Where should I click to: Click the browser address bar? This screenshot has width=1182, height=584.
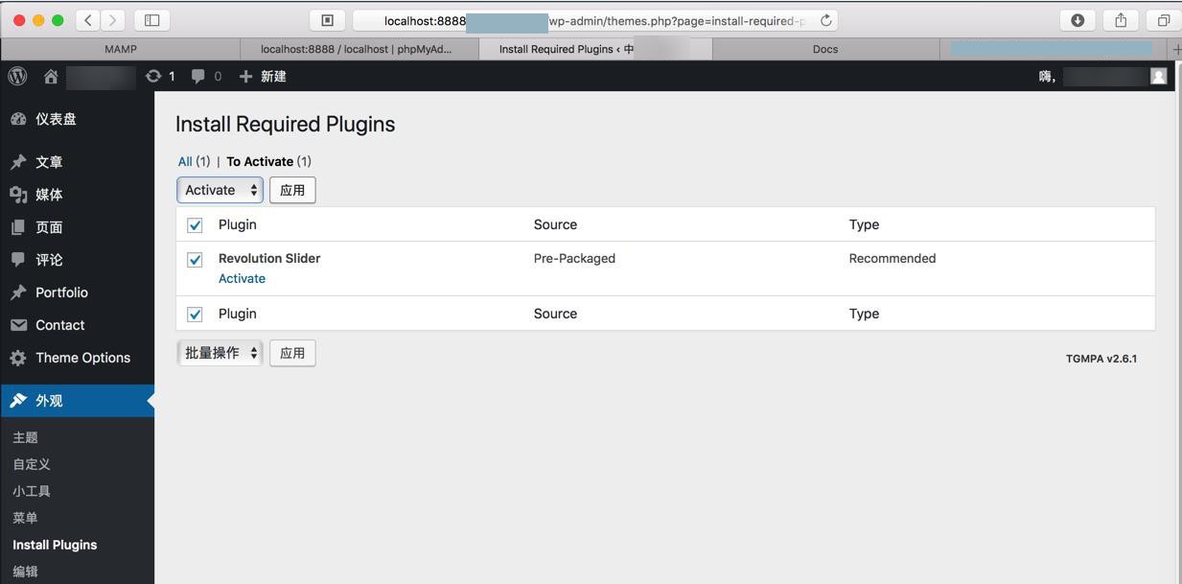[x=594, y=20]
